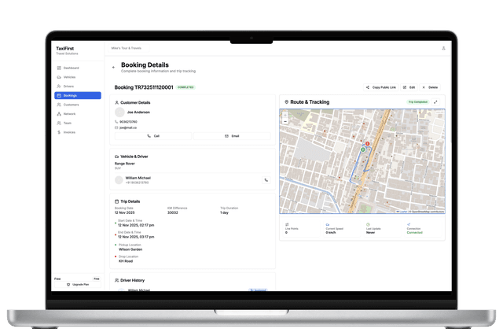This screenshot has height=332, width=503.
Task: Zoom in on the route map
Action: click(x=285, y=114)
